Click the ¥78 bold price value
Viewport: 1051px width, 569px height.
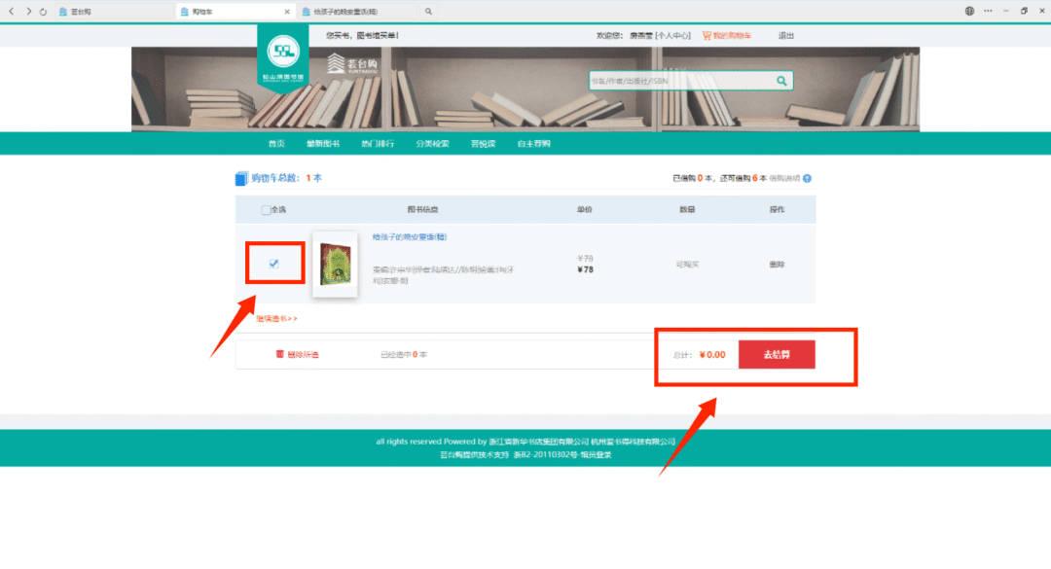(585, 269)
